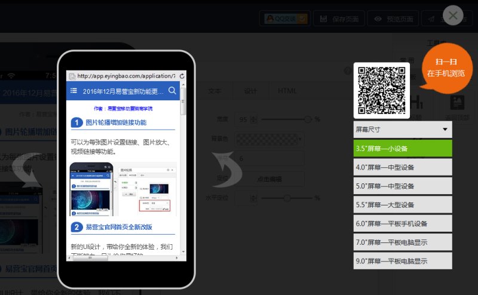The height and width of the screenshot is (295, 478).
Task: Select 3.5" 屏幕 小设备 option
Action: pos(402,148)
